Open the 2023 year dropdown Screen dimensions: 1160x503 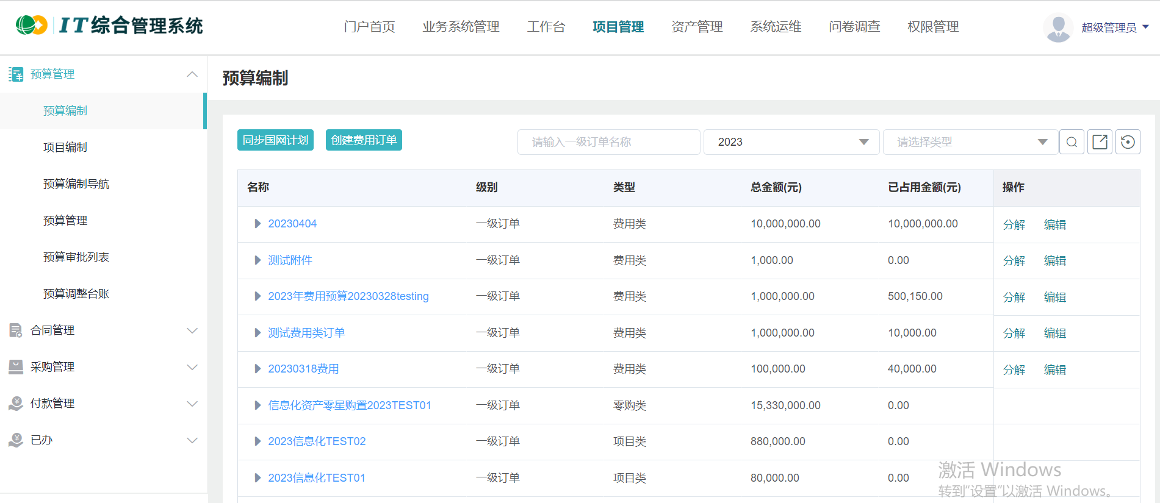pyautogui.click(x=791, y=142)
